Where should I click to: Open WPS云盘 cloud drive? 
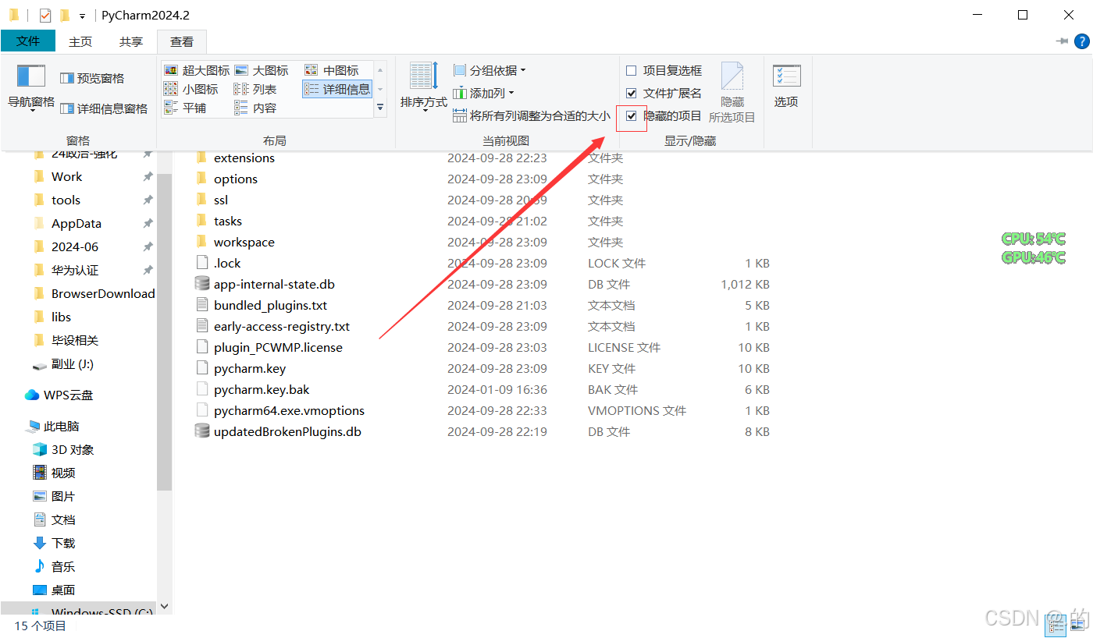(68, 395)
